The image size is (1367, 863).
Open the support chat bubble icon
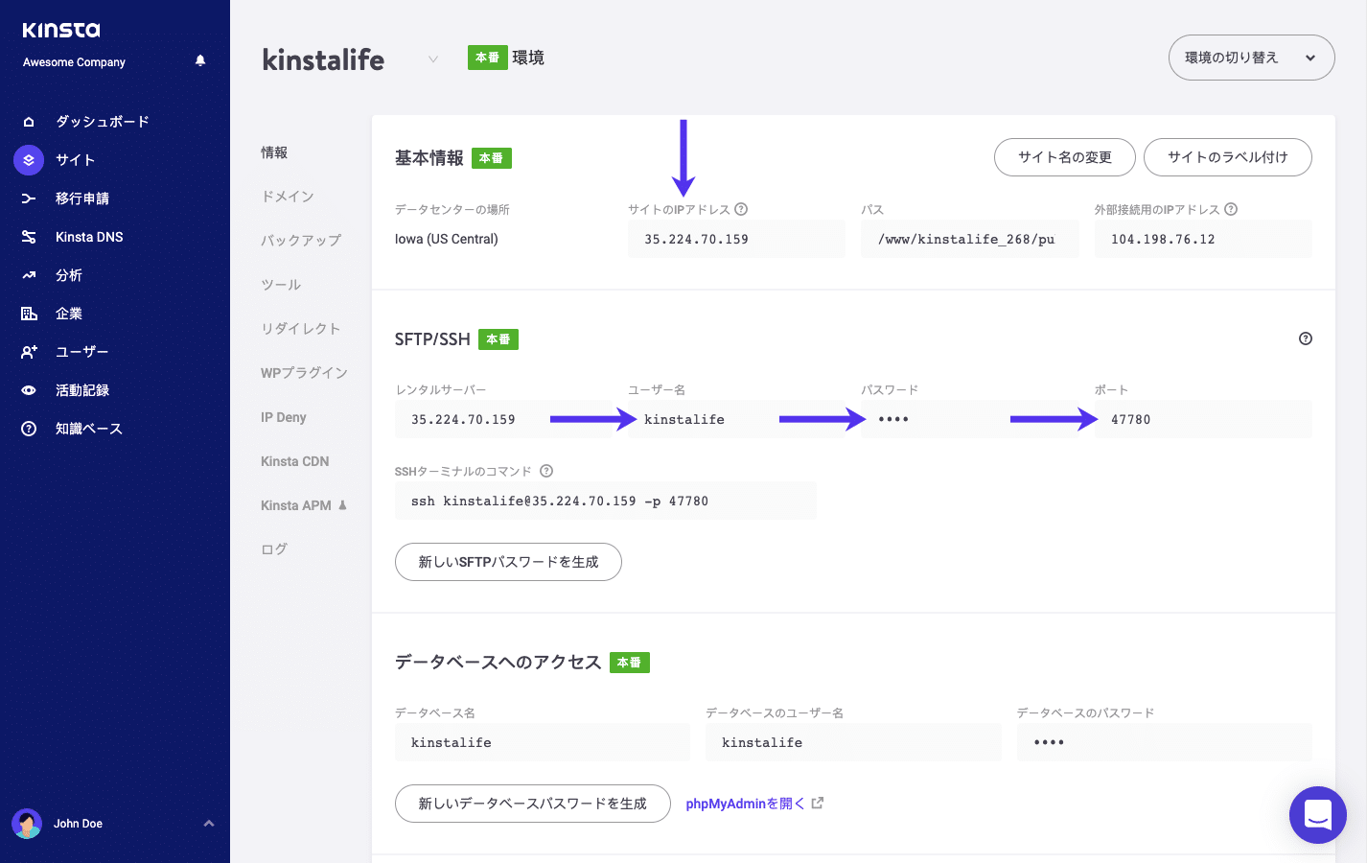(1317, 814)
